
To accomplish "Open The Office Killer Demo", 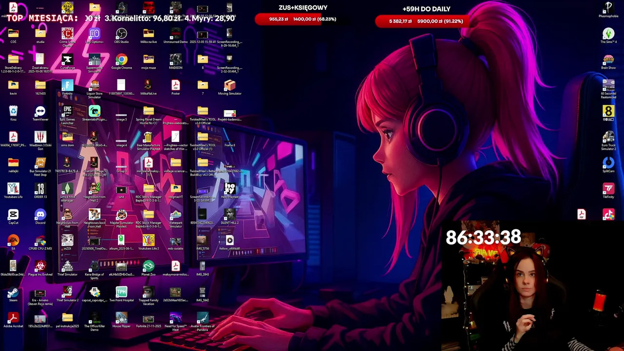I will (95, 321).
